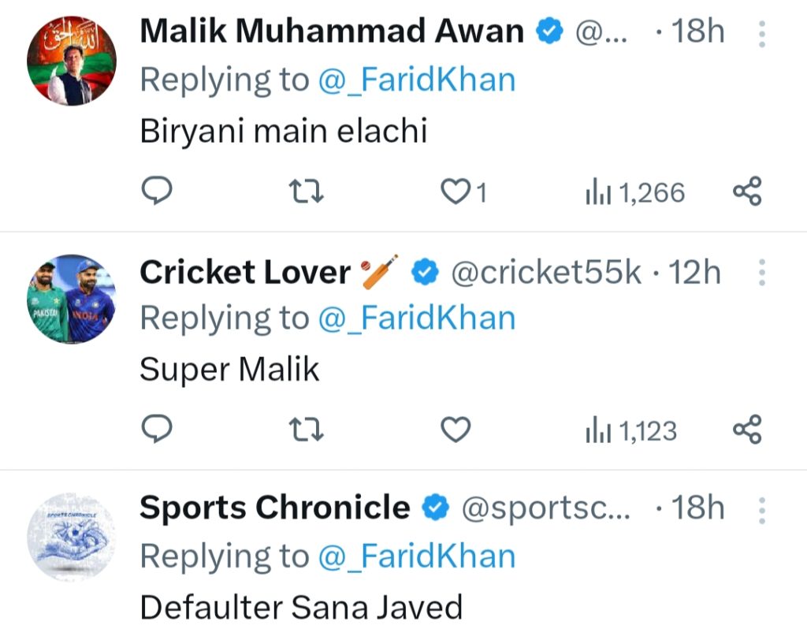The height and width of the screenshot is (629, 807).
Task: Open more options on Malik Muhammad Awan's tweet
Action: click(761, 34)
